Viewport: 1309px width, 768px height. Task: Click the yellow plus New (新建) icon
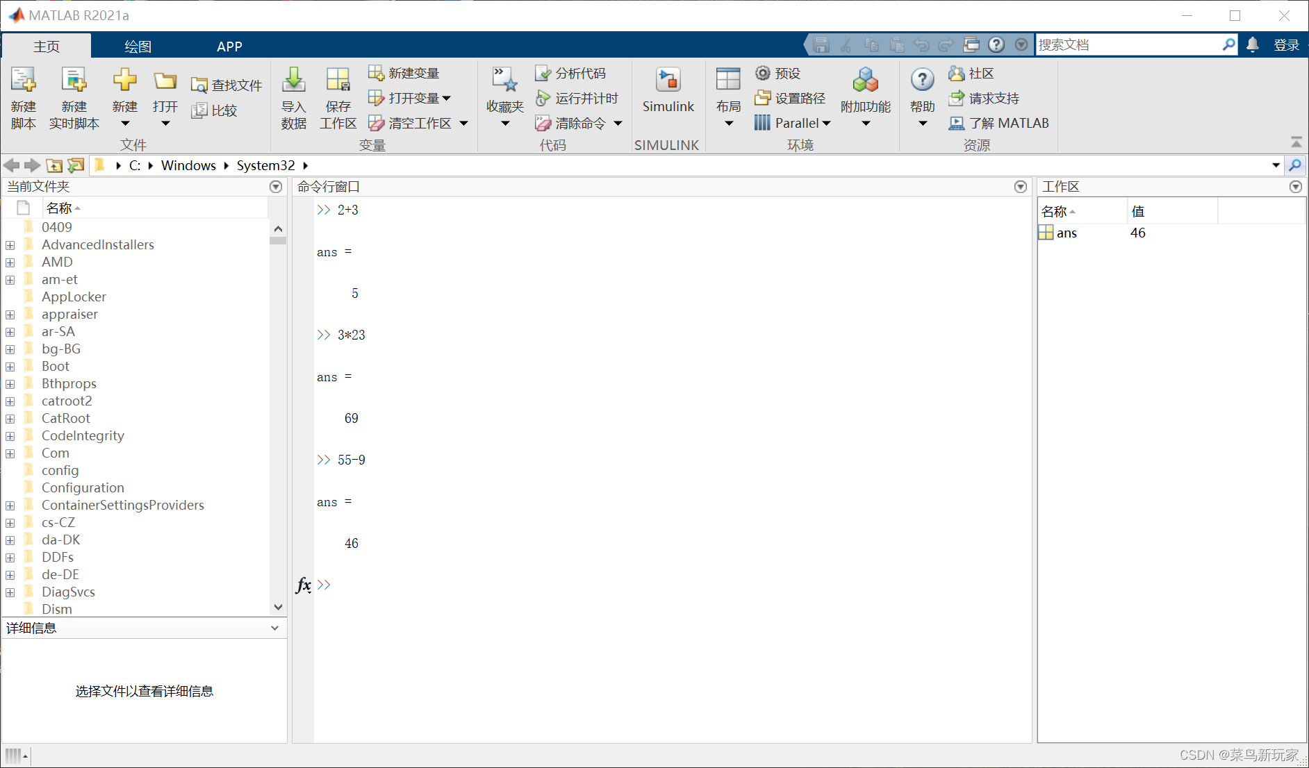click(125, 80)
